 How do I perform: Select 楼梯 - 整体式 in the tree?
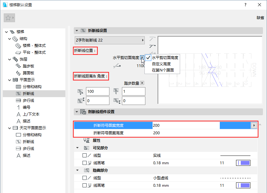point(34,46)
